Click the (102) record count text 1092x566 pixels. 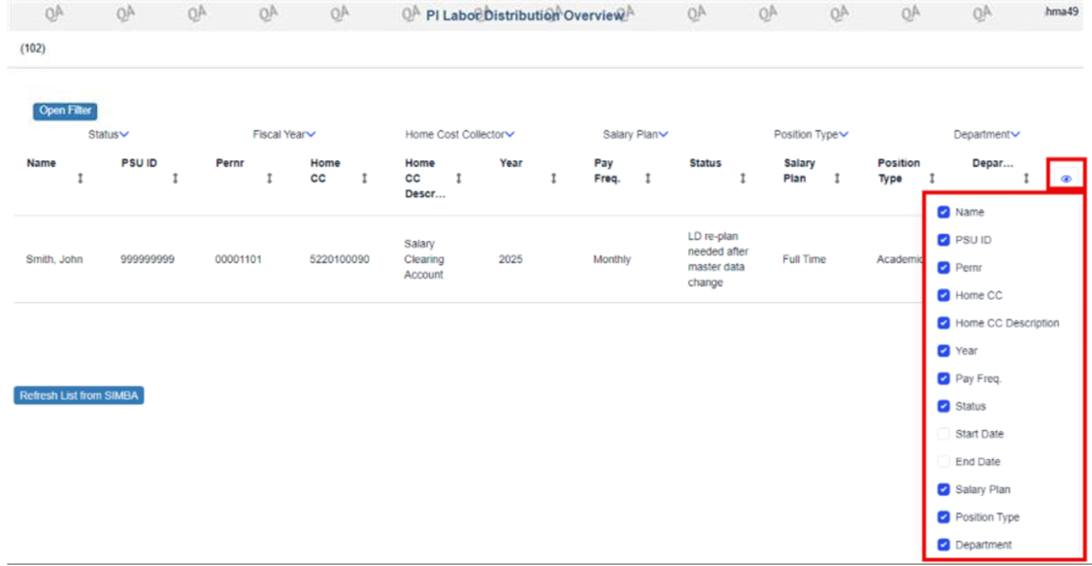(x=33, y=48)
